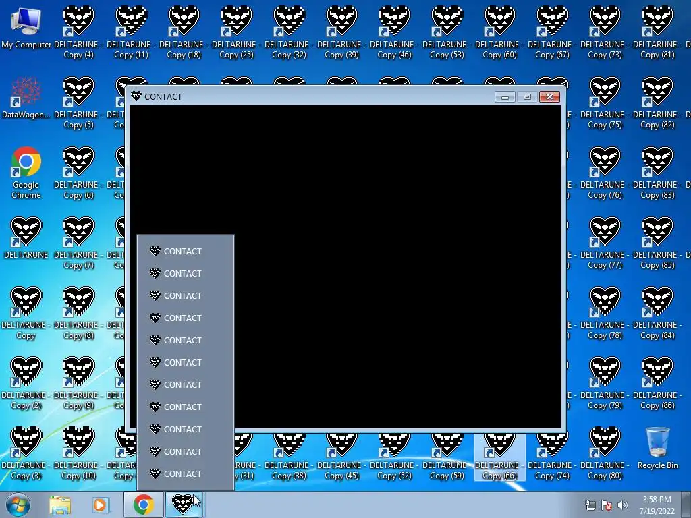Launch Windows Explorer from the taskbar
This screenshot has height=518, width=691.
tap(60, 505)
